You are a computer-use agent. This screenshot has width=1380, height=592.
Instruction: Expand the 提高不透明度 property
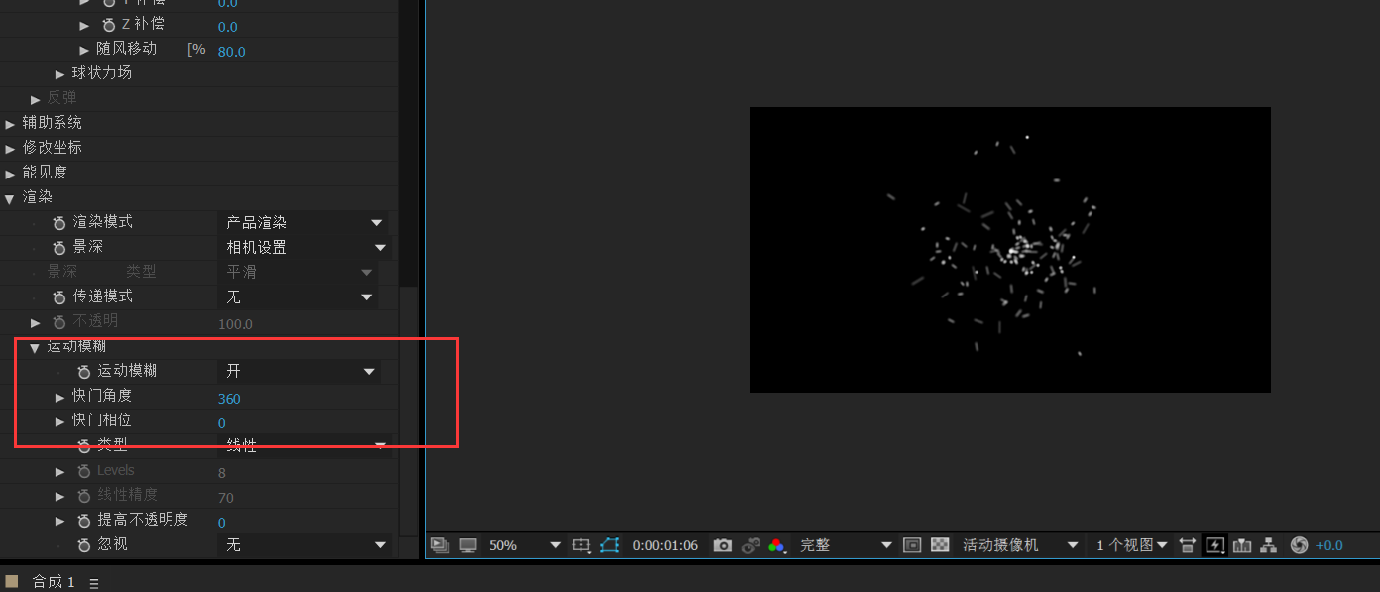[x=60, y=521]
